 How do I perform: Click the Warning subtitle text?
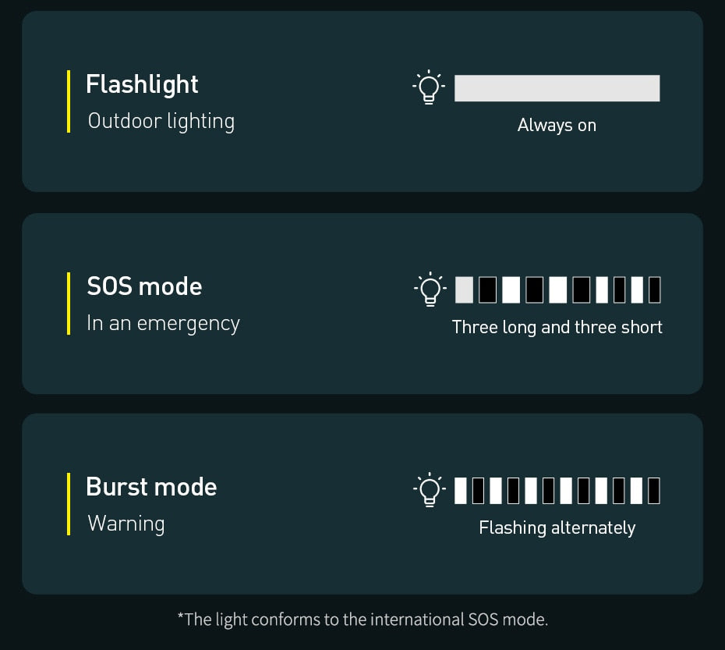tap(126, 523)
